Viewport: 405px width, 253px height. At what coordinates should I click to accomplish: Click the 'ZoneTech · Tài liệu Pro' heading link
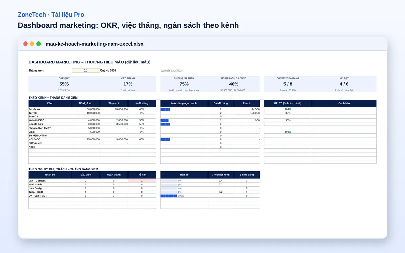[x=51, y=15]
